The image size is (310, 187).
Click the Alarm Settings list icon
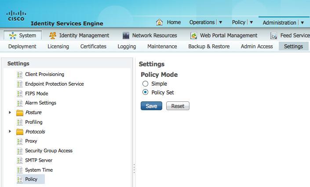pos(20,103)
